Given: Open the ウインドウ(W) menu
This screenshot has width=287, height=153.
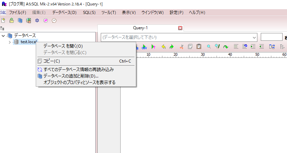Looking at the screenshot, I should coord(153,13).
